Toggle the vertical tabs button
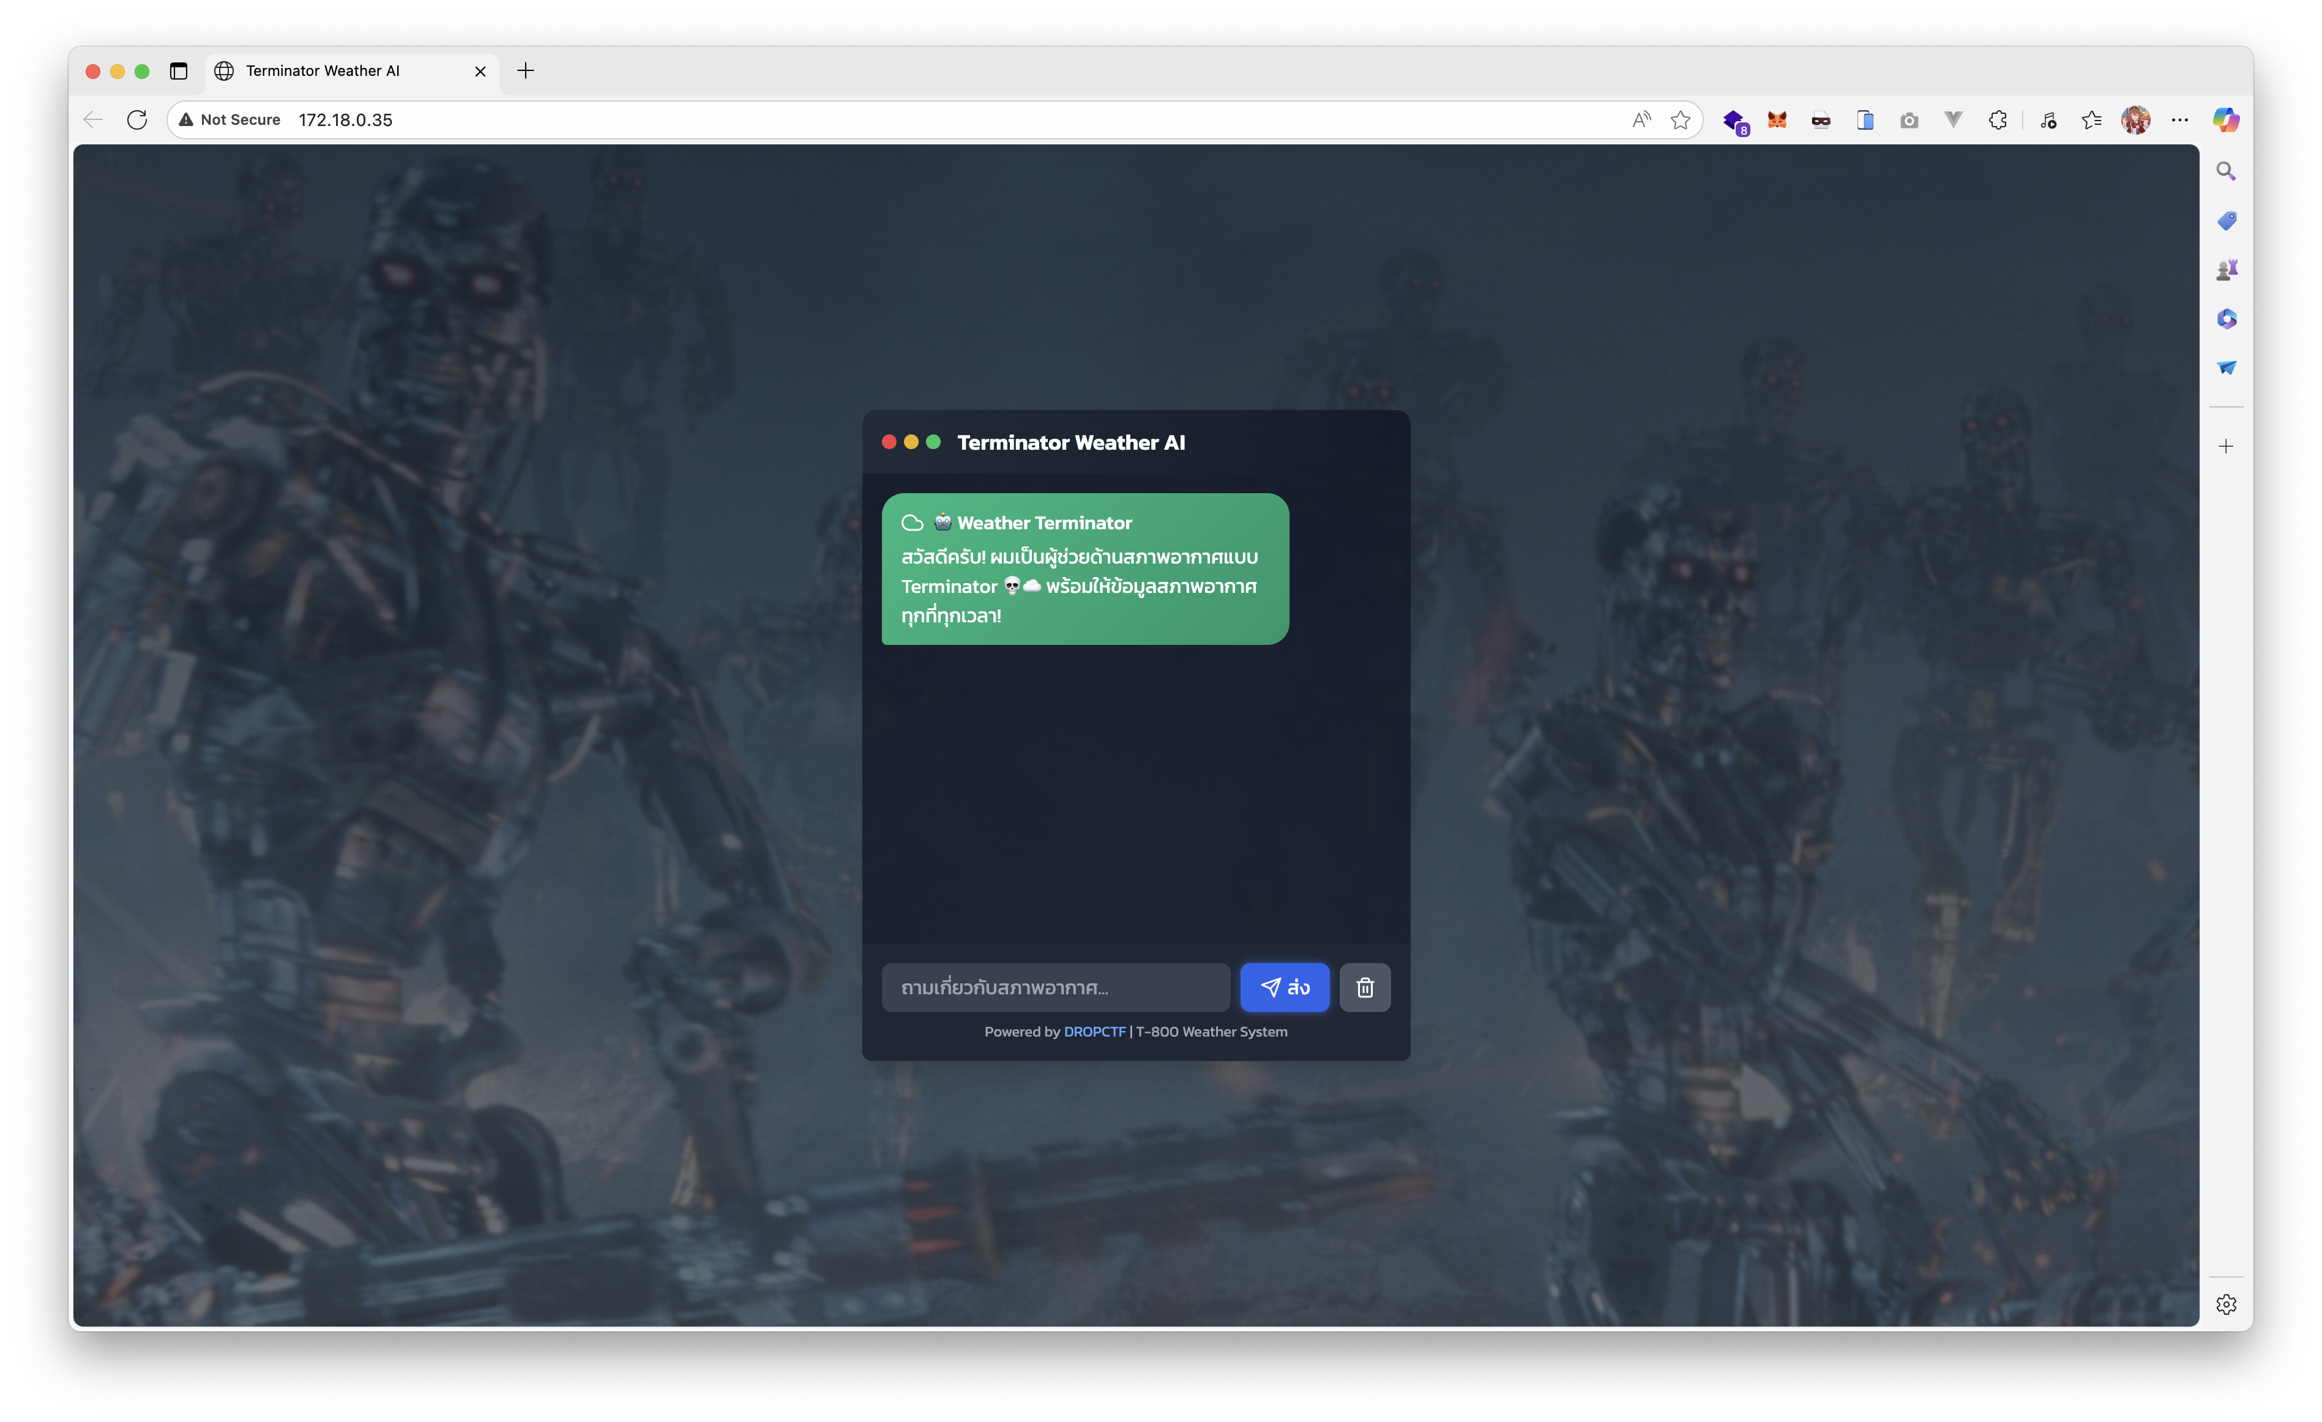The image size is (2322, 1422). (178, 71)
